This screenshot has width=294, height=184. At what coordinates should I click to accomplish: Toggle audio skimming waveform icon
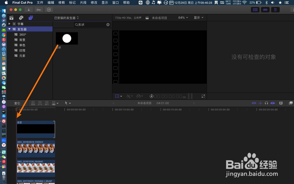(x=260, y=103)
